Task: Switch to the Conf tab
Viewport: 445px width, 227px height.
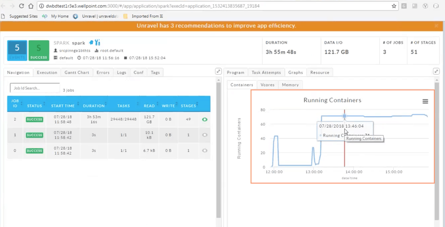Action: [x=138, y=72]
